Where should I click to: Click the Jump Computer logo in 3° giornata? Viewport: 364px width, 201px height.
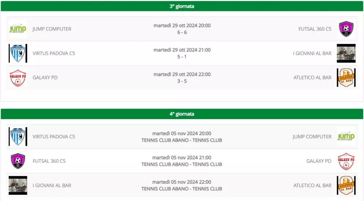[18, 29]
